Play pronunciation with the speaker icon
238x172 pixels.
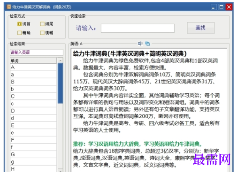tap(140, 44)
